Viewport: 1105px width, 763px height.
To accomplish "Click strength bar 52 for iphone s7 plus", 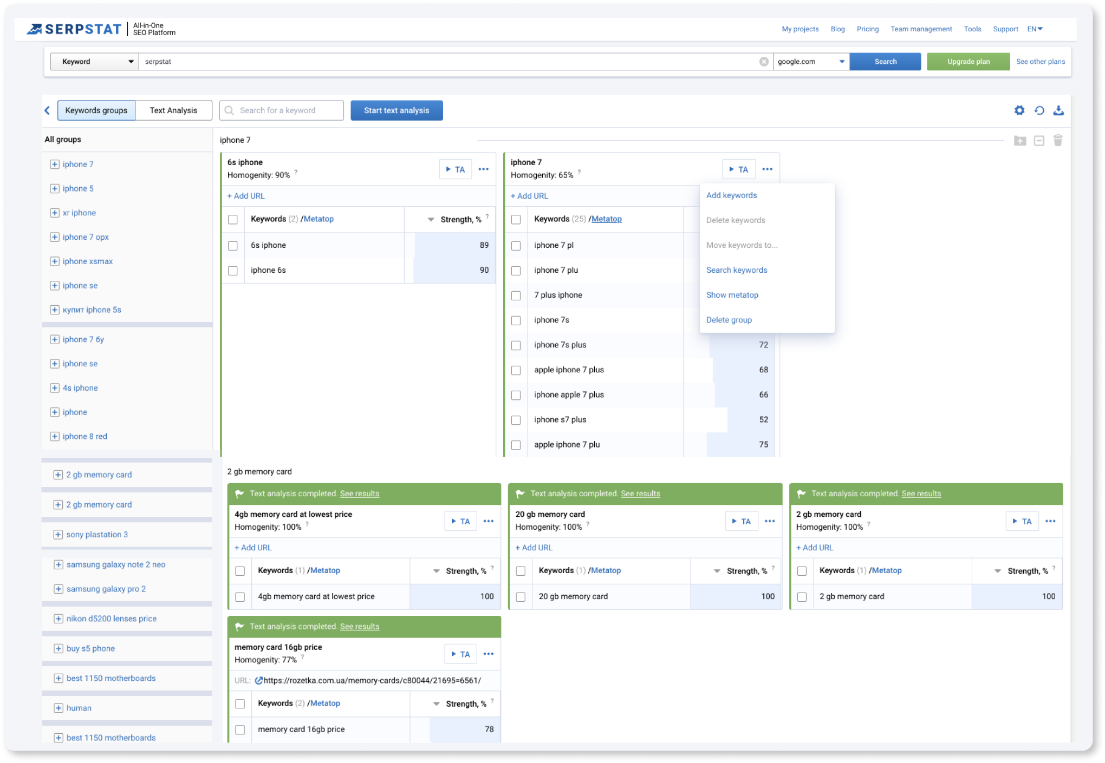I will click(x=751, y=420).
